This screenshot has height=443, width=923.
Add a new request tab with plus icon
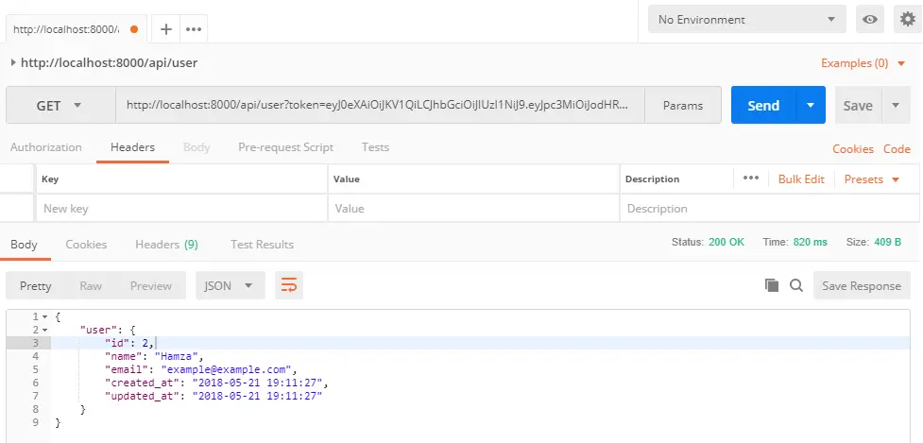[166, 29]
